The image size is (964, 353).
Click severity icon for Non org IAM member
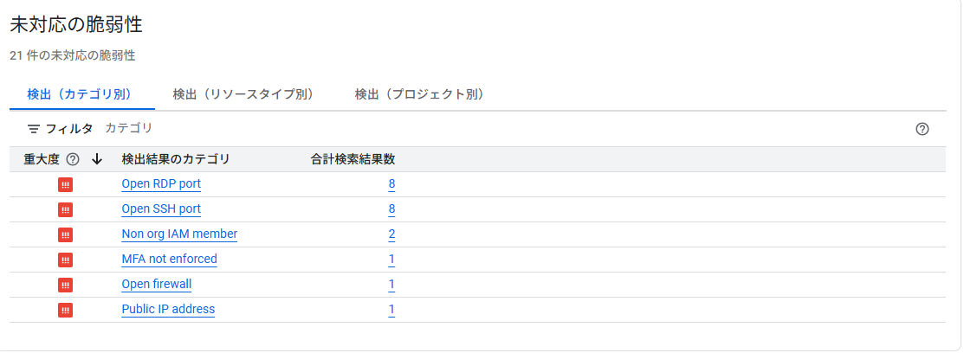66,234
